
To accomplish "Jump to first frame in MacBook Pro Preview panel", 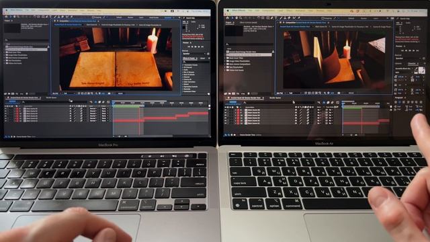I will tap(189, 47).
